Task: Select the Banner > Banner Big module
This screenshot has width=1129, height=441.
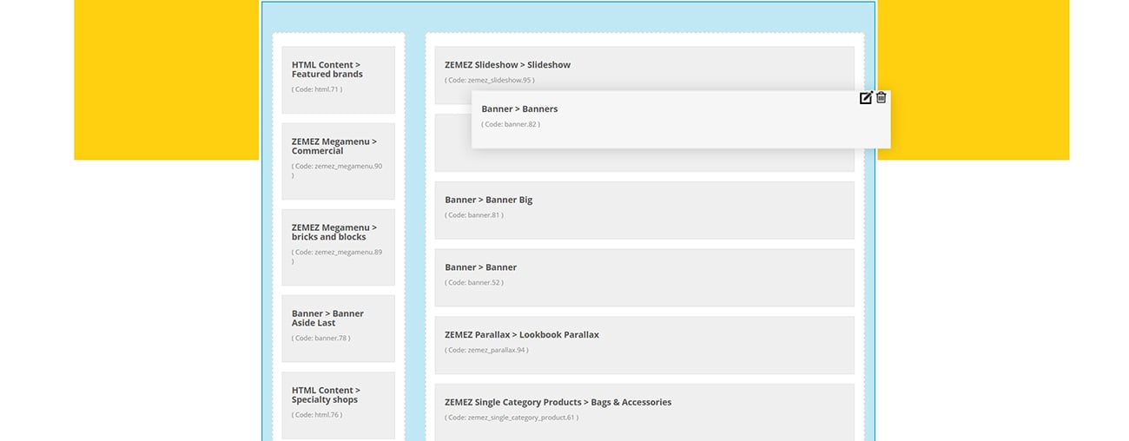Action: click(644, 210)
